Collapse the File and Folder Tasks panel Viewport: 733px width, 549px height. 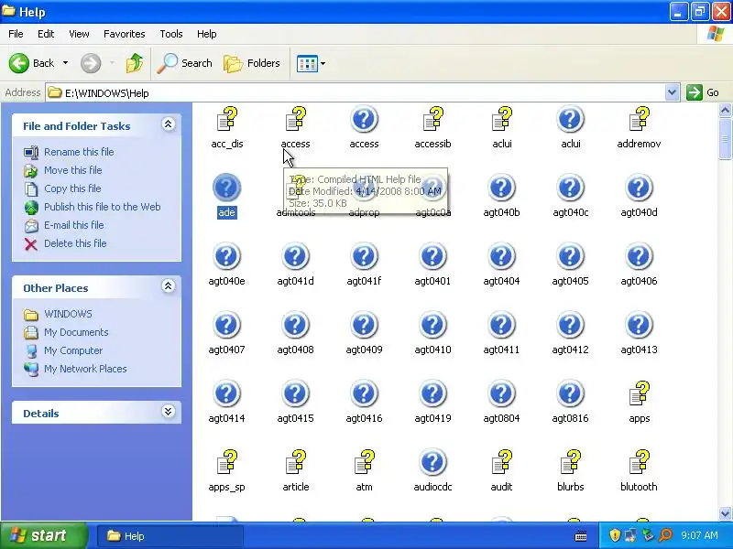tap(169, 124)
